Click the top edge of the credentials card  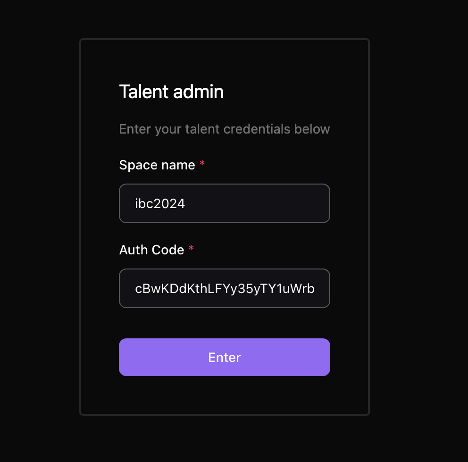click(224, 40)
